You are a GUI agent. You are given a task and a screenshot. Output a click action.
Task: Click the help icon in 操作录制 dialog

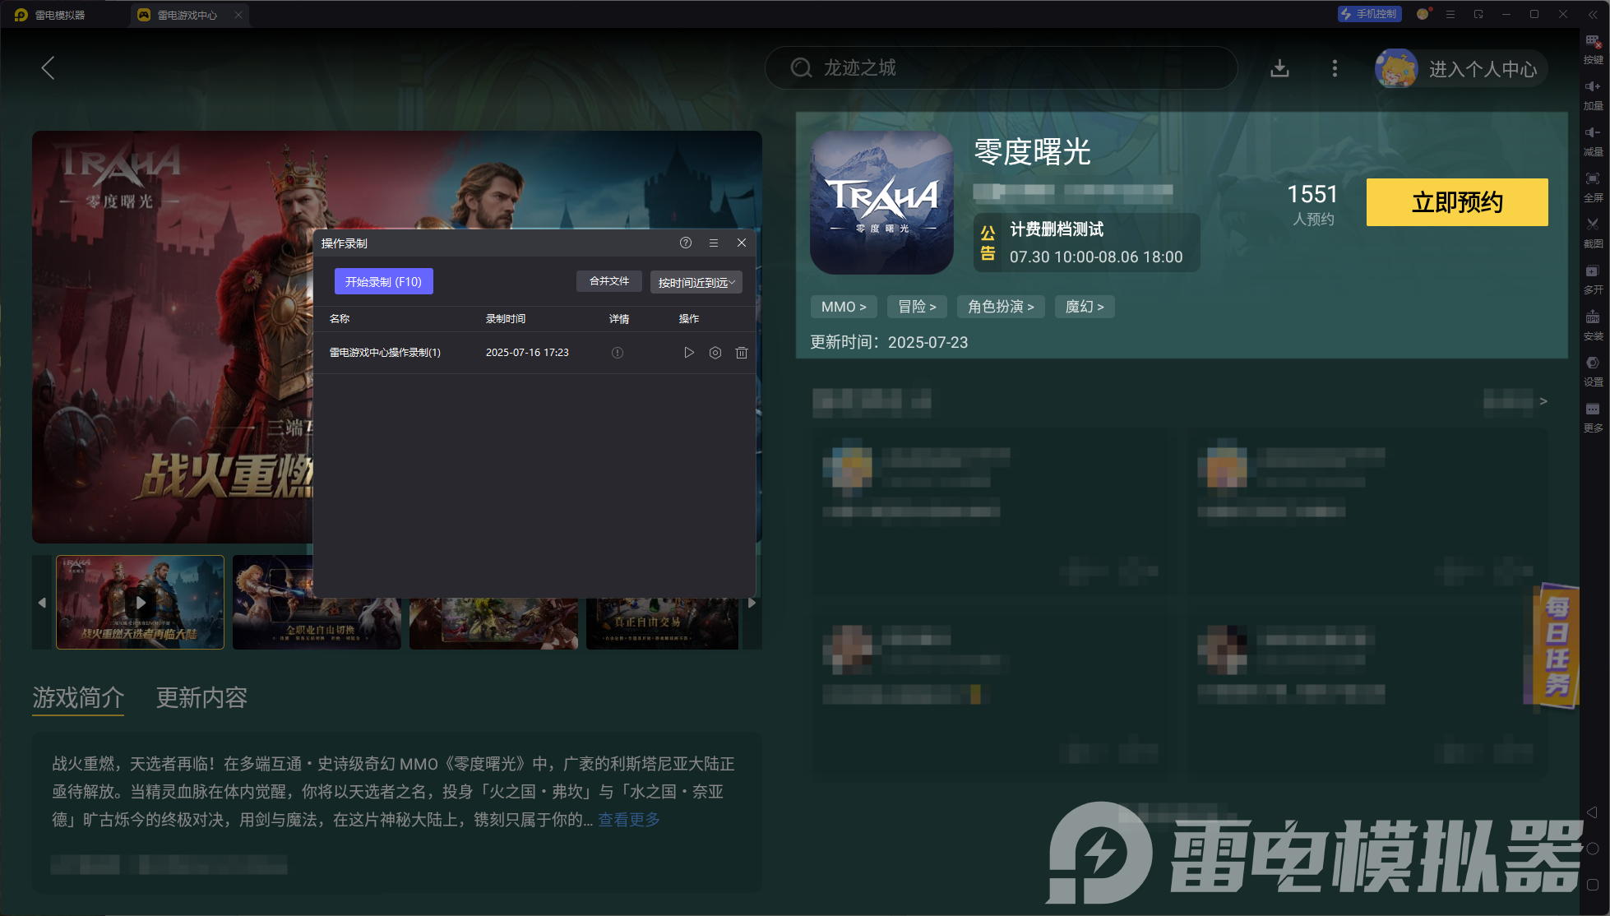pyautogui.click(x=686, y=243)
